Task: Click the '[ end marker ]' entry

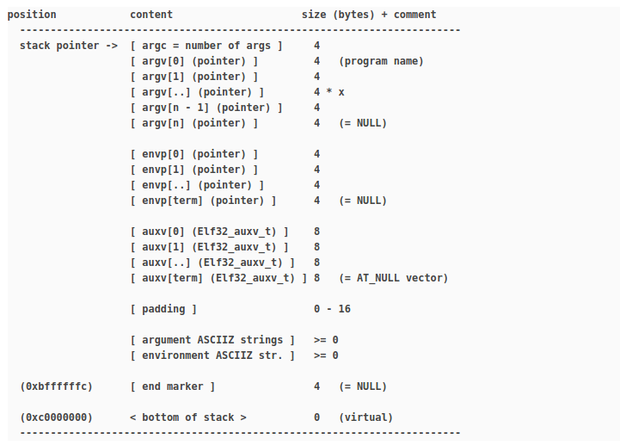Action: [x=173, y=386]
